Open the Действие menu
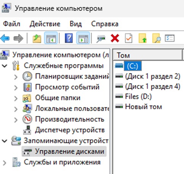This screenshot has width=184, height=174. pyautogui.click(x=45, y=24)
